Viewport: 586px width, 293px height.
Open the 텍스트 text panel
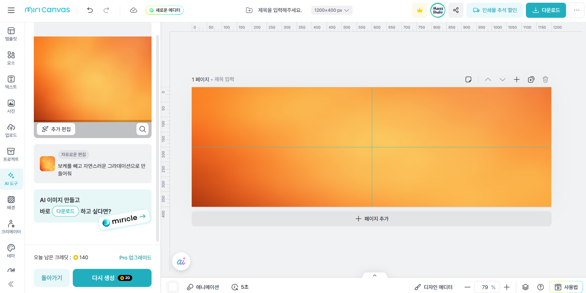point(11,81)
